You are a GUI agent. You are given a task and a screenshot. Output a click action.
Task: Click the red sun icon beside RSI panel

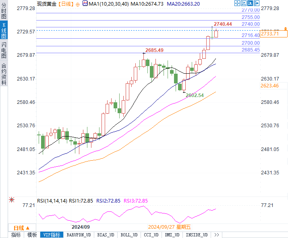pyautogui.click(x=12, y=200)
